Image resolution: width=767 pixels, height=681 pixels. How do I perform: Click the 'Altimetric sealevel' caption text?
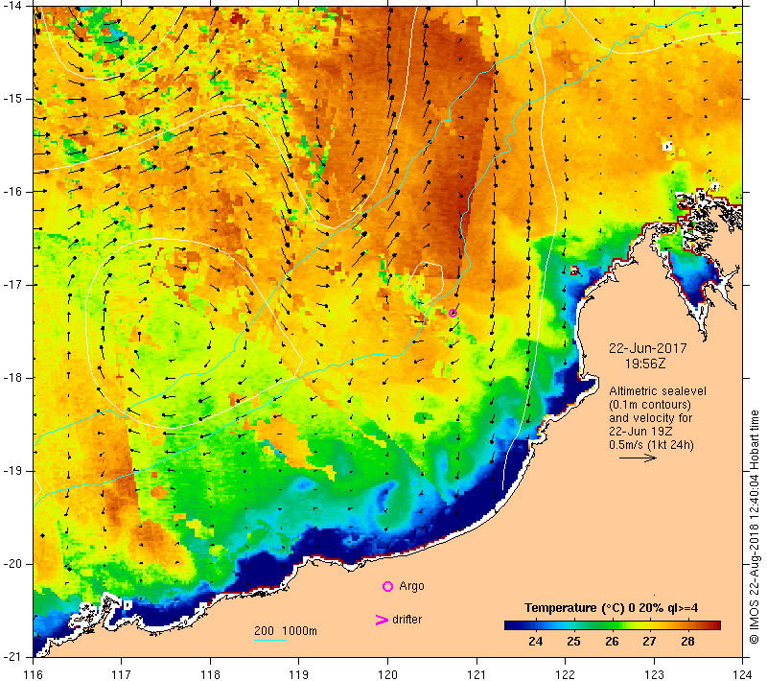click(658, 391)
